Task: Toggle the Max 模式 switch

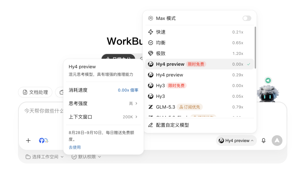Action: (x=247, y=18)
